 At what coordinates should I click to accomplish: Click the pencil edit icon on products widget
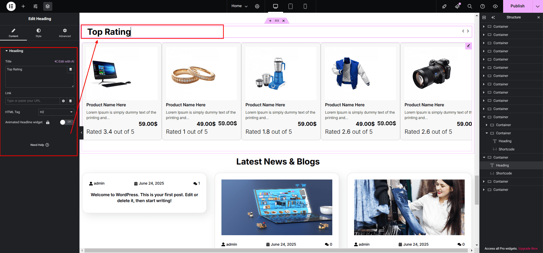pyautogui.click(x=469, y=46)
